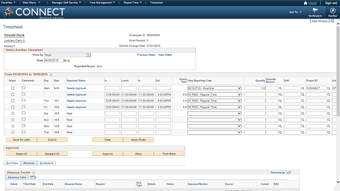Open the calendar picker beside Date field
340x191 pixels.
click(x=65, y=60)
